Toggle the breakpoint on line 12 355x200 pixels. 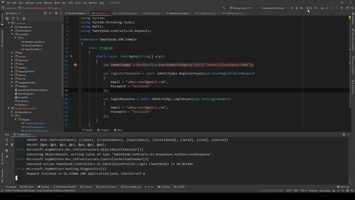coord(75,65)
